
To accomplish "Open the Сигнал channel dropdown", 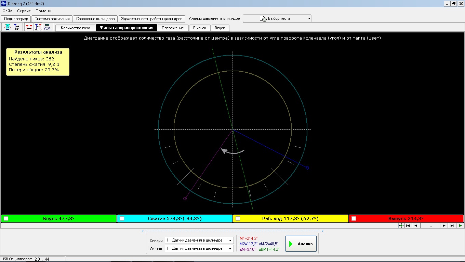I will [231, 249].
